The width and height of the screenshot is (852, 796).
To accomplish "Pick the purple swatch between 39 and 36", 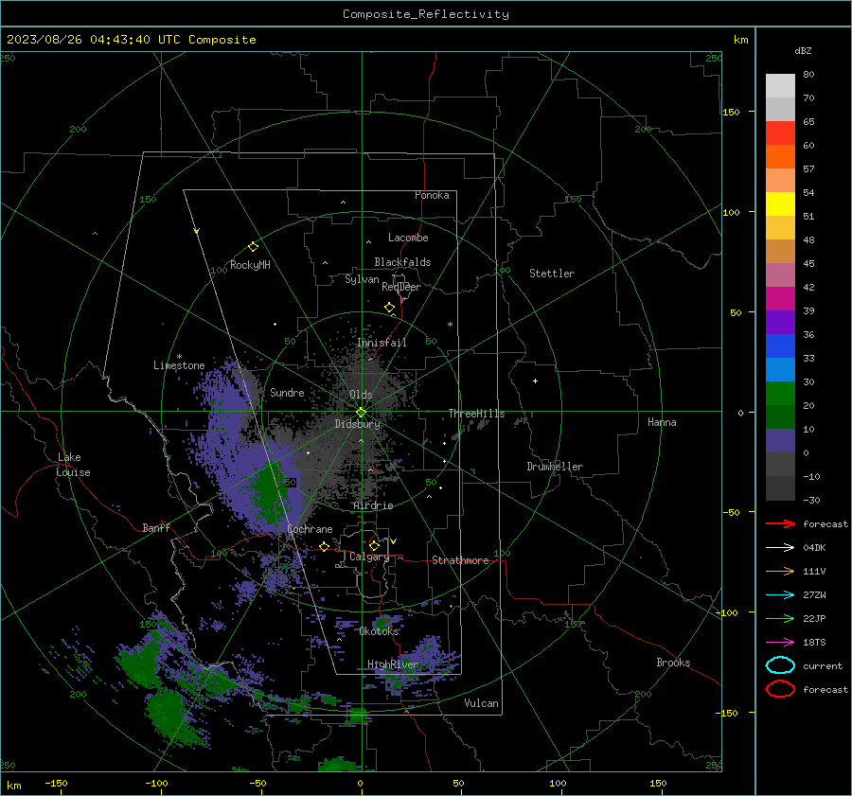I will tap(780, 322).
